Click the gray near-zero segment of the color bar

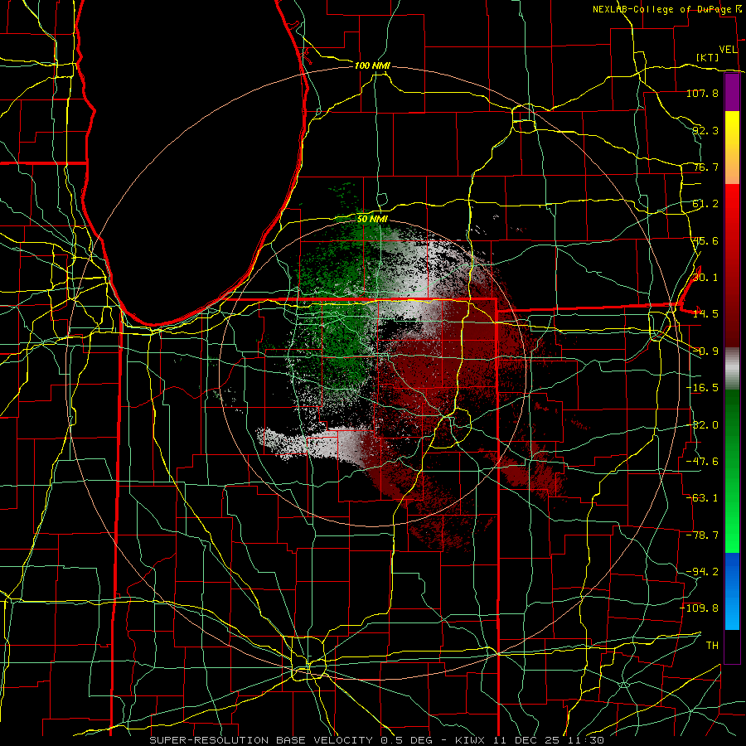(732, 368)
